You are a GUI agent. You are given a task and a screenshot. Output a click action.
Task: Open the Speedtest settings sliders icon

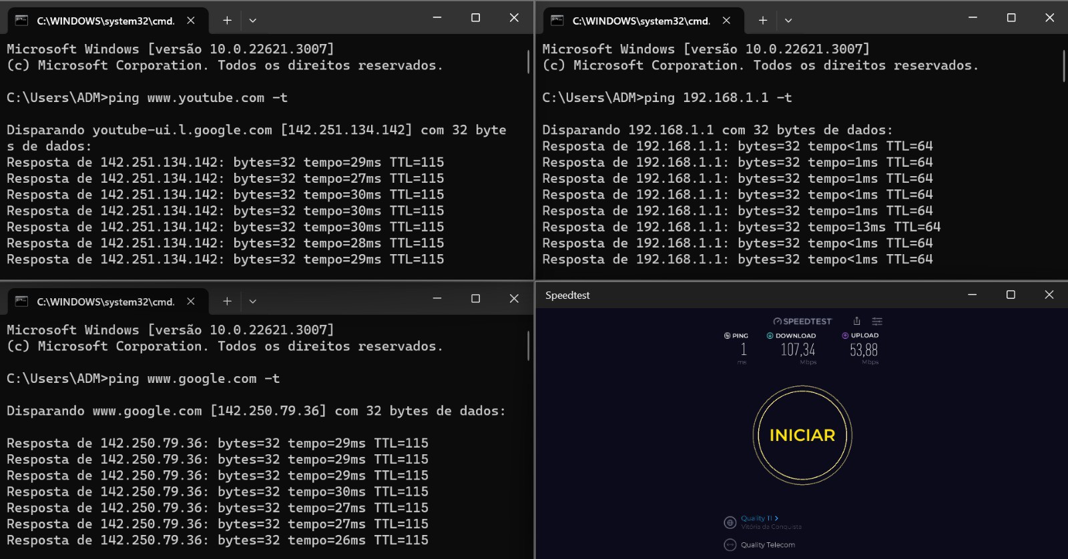click(x=877, y=321)
